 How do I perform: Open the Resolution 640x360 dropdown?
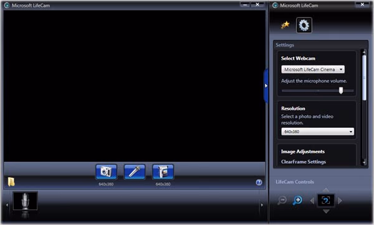pyautogui.click(x=317, y=132)
